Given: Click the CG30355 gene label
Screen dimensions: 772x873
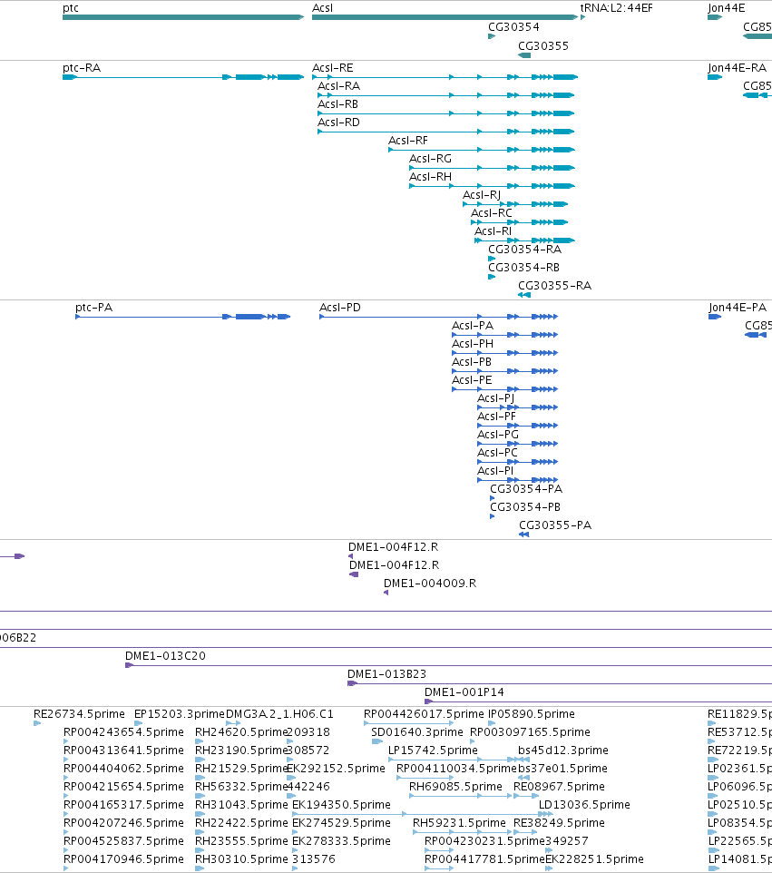Looking at the screenshot, I should click(x=543, y=46).
